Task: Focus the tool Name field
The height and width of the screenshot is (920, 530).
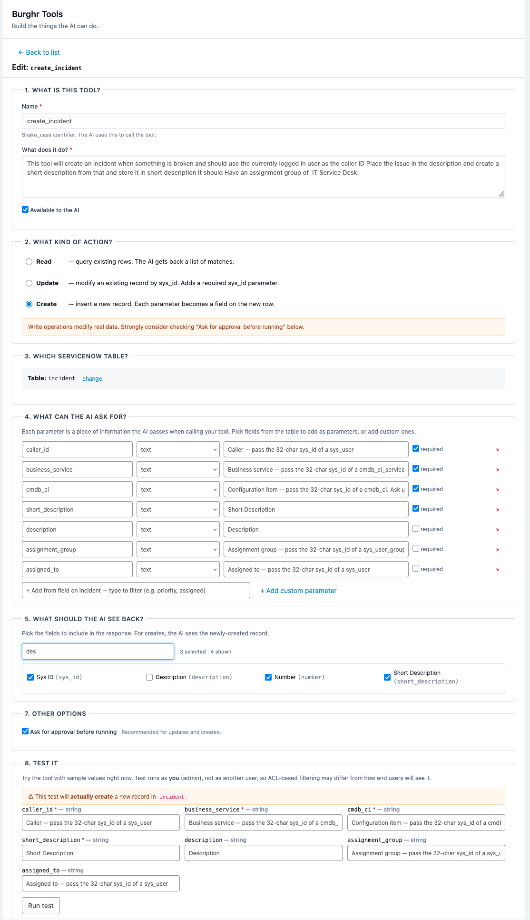Action: (x=264, y=121)
